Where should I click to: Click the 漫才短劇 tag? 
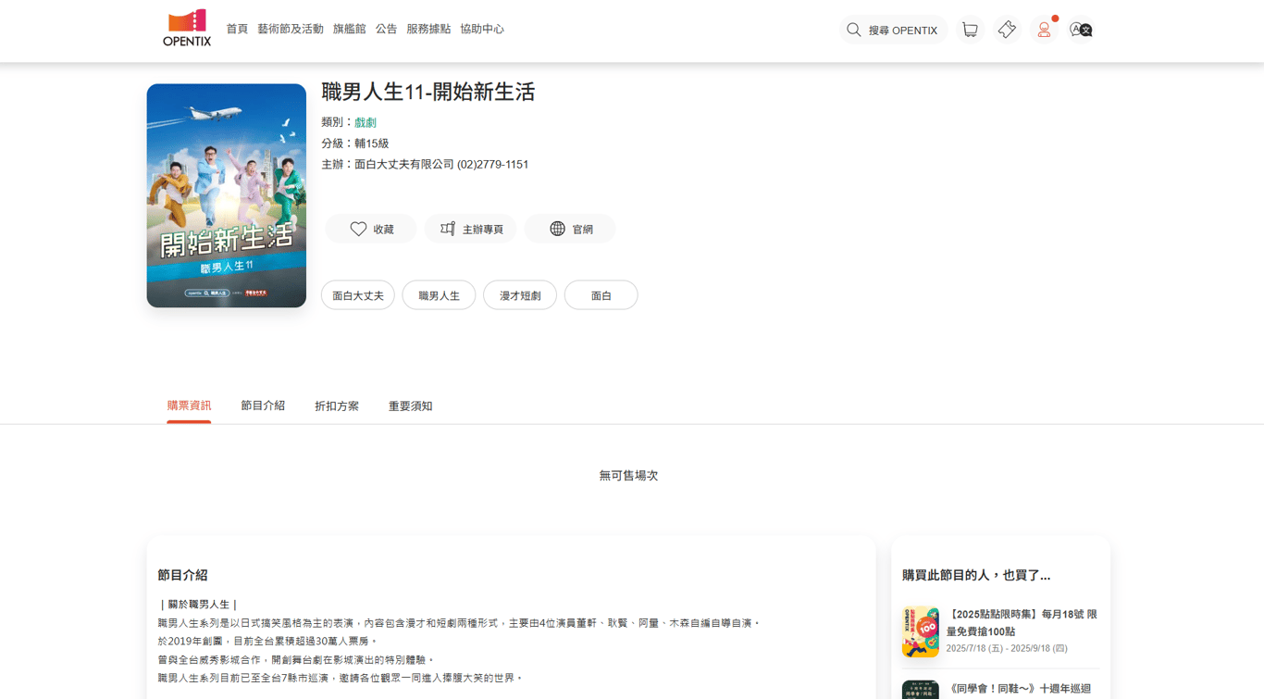(x=520, y=295)
